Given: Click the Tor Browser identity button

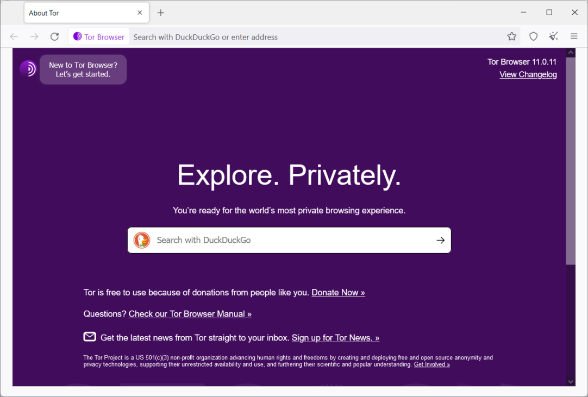Looking at the screenshot, I should pyautogui.click(x=99, y=37).
